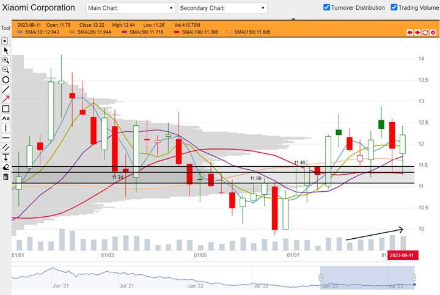Click the Low:11.26 value

click(154, 25)
